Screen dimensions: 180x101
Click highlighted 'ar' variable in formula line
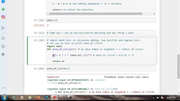coord(54,55)
